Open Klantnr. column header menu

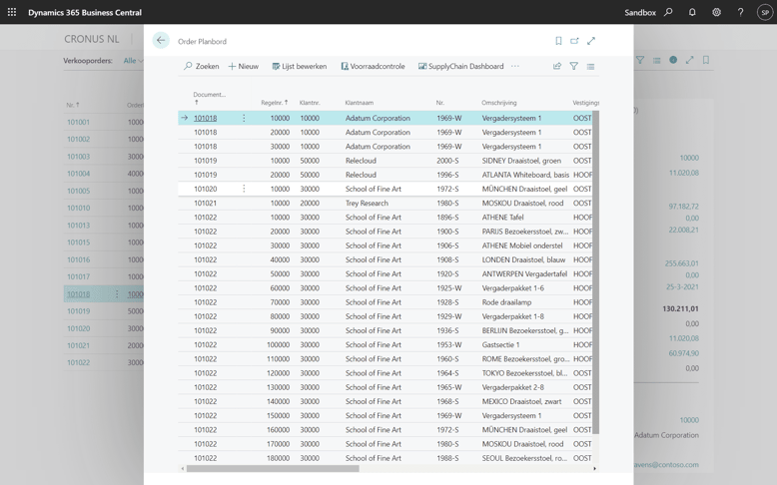(310, 103)
